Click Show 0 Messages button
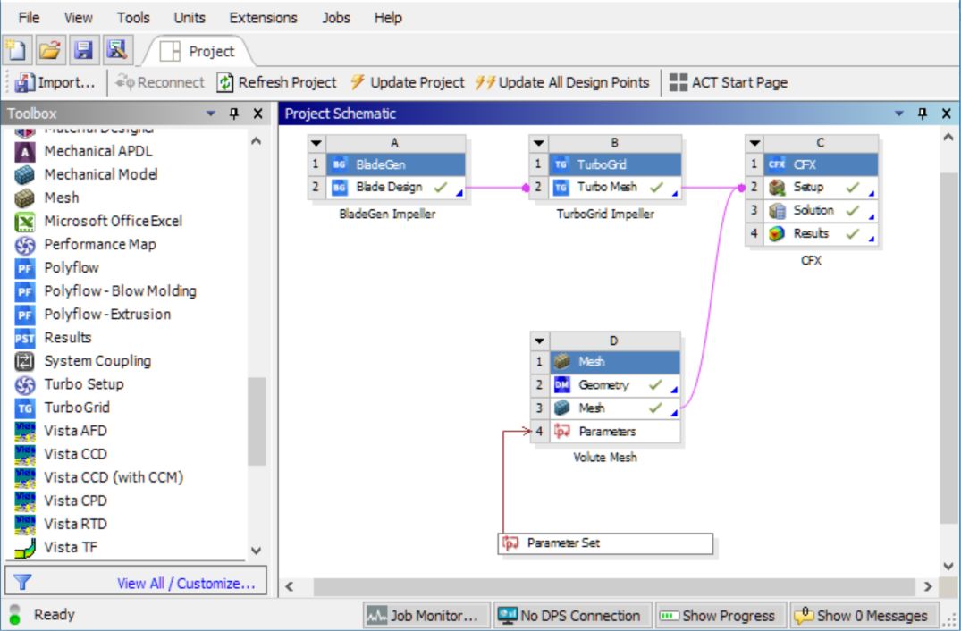This screenshot has width=961, height=631. pyautogui.click(x=864, y=615)
